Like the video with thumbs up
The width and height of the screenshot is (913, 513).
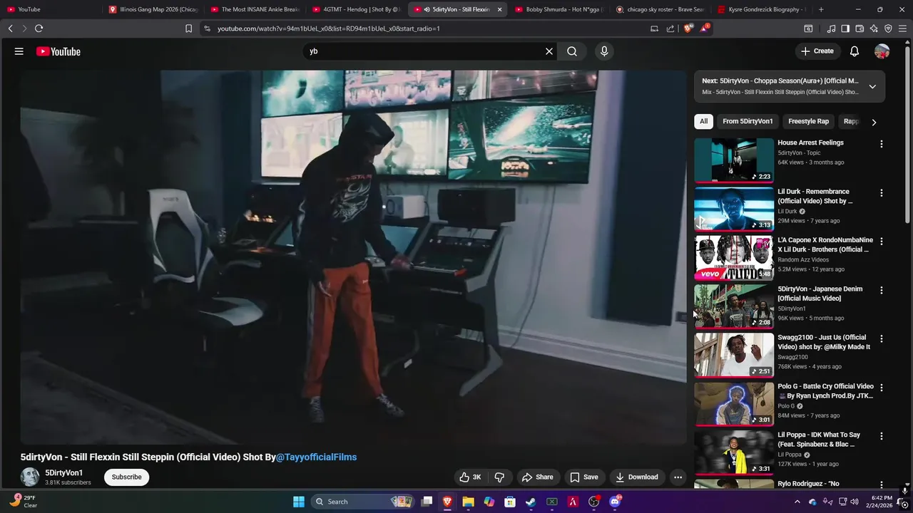pyautogui.click(x=470, y=477)
